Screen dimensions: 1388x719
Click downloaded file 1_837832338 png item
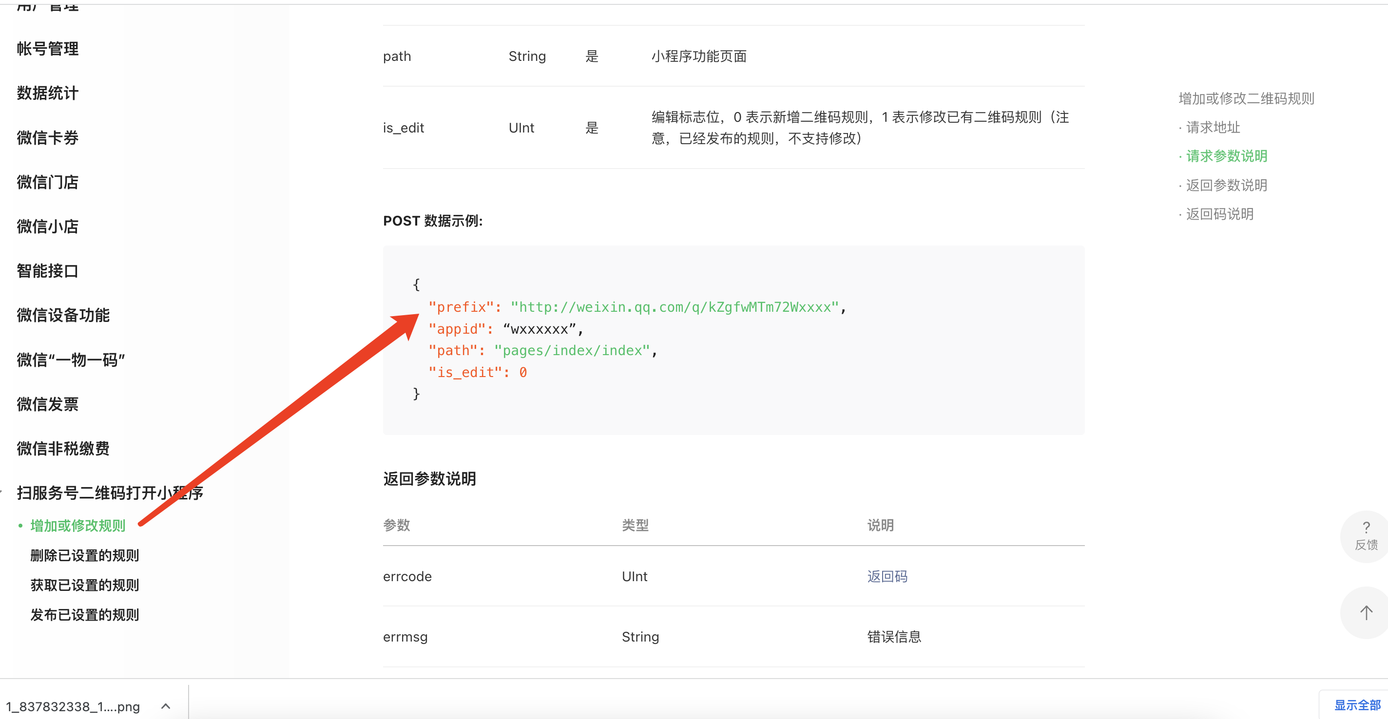pyautogui.click(x=73, y=706)
